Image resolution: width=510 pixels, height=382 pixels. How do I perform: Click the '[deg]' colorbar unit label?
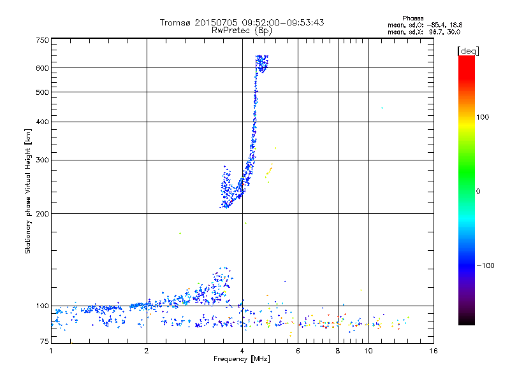[x=468, y=51]
